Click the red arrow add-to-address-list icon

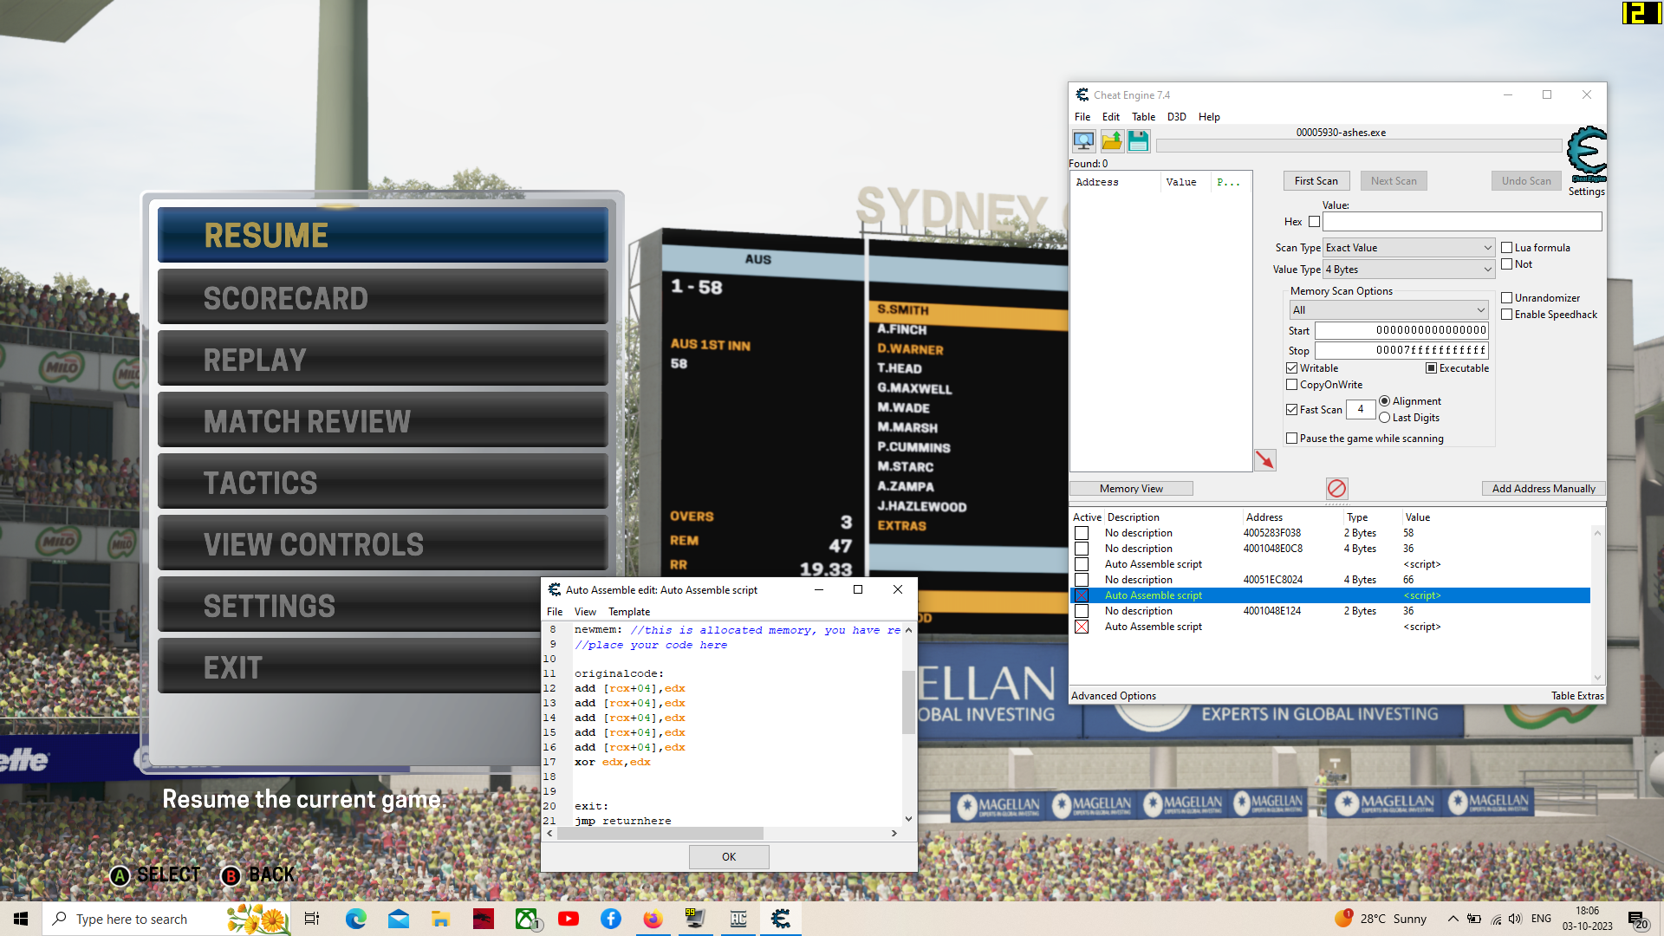1265,460
